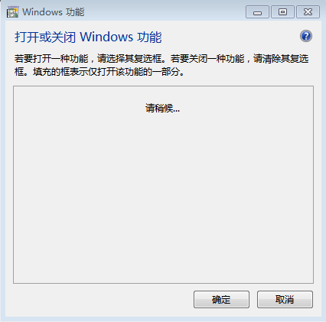This screenshot has width=326, height=322.
Task: Minimize the Windows 功能 dialog
Action: point(257,12)
